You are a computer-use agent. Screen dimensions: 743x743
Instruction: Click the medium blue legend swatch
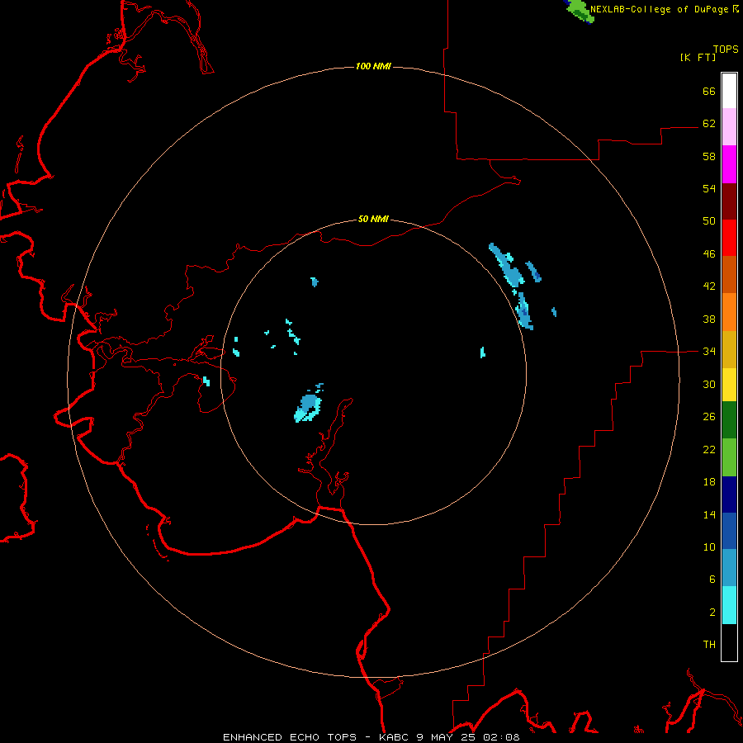point(729,531)
